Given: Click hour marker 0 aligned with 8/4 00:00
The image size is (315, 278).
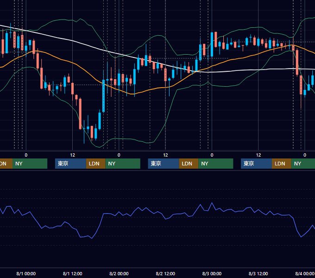Looking at the screenshot, I should click(x=305, y=155).
